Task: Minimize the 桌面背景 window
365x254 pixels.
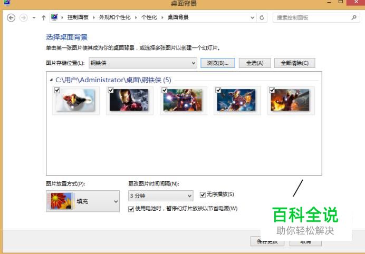Action: click(x=329, y=2)
